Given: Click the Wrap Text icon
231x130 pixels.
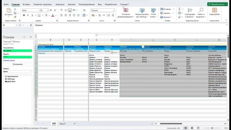Looking at the screenshot, I should click(x=84, y=10).
